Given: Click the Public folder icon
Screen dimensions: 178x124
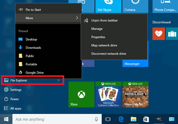Looking at the screenshot, I should pyautogui.click(x=20, y=56).
